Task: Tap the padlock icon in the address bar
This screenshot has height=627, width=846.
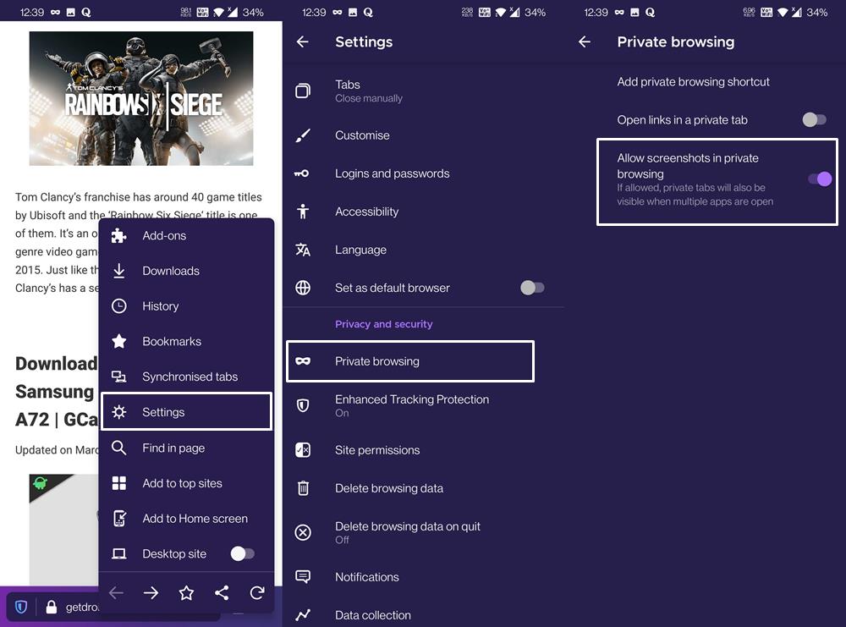Action: 52,606
